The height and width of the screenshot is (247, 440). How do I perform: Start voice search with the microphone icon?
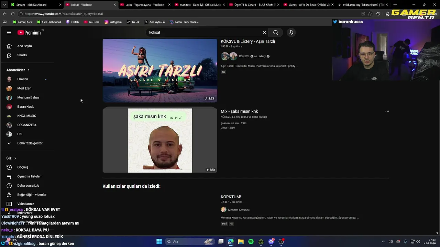[x=291, y=32]
